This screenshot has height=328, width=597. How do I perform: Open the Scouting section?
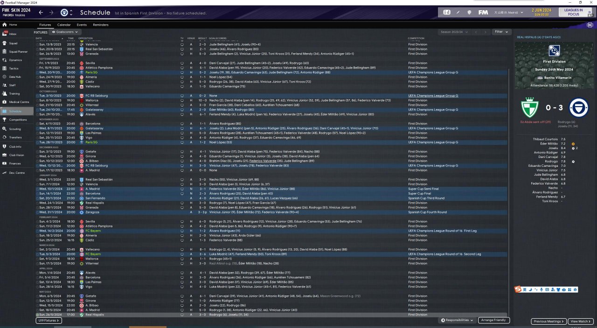coord(17,129)
